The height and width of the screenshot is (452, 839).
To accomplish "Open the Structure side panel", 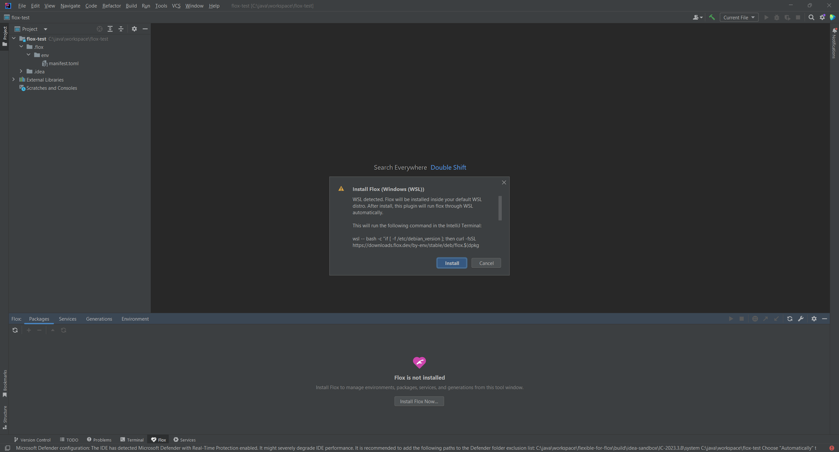I will pos(5,417).
